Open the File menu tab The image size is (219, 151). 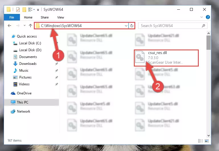point(12,17)
